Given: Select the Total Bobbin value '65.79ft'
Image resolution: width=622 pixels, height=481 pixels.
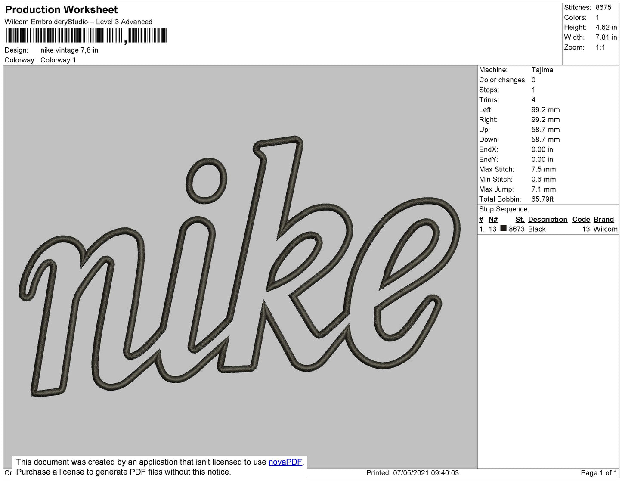Looking at the screenshot, I should (x=543, y=199).
